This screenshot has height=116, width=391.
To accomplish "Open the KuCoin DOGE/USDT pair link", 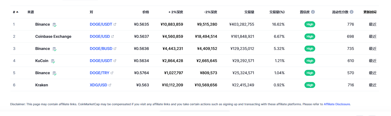I will [x=101, y=61].
